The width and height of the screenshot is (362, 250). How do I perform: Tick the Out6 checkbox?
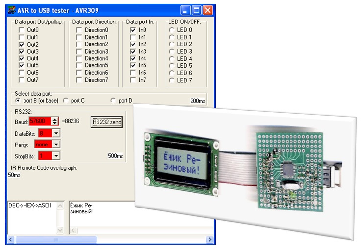pos(22,73)
